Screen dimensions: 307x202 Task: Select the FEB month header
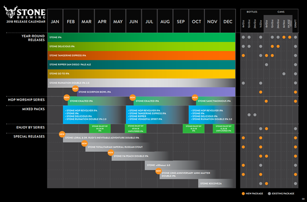point(71,21)
